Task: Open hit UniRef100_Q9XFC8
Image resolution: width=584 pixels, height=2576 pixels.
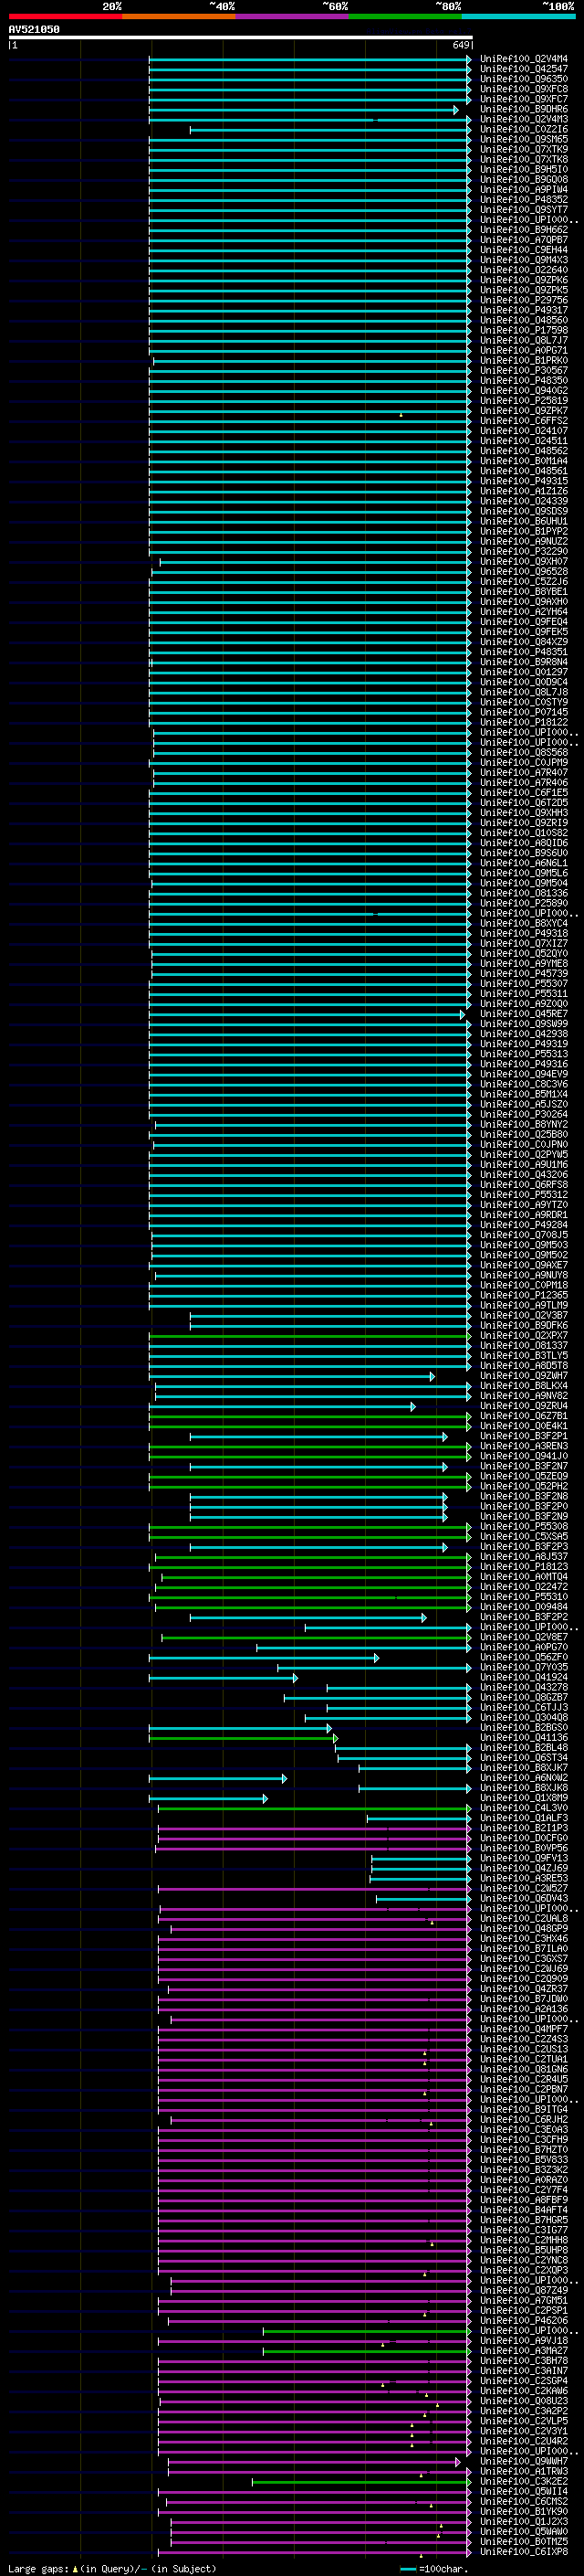Action: click(x=524, y=89)
